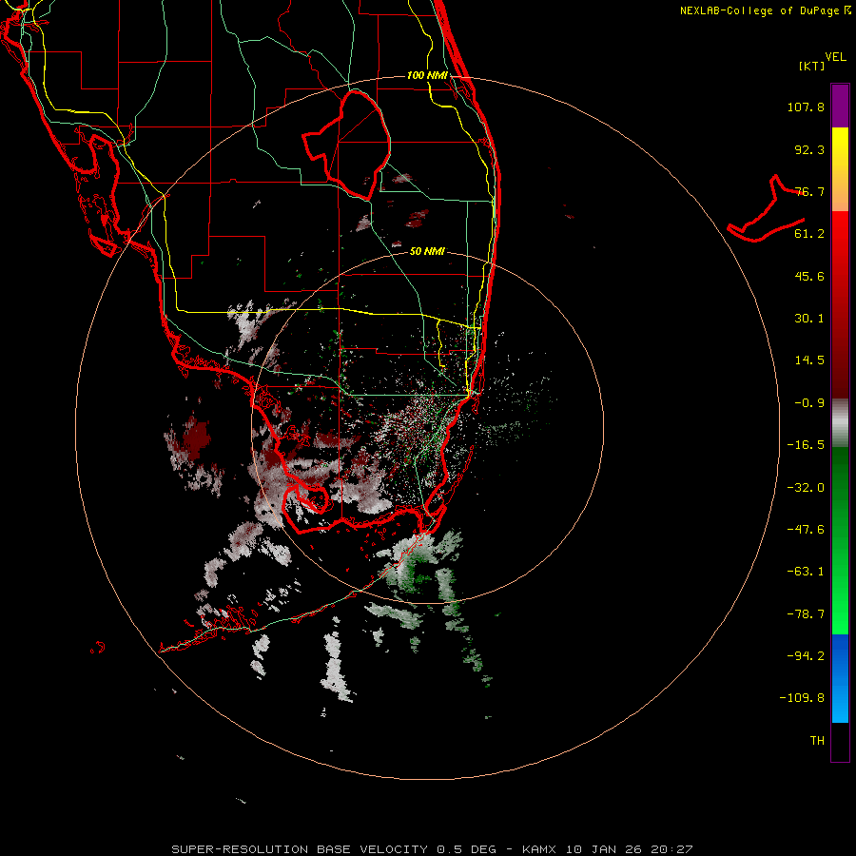Click the -78.7 velocity scale value
856x856 pixels.
[806, 614]
